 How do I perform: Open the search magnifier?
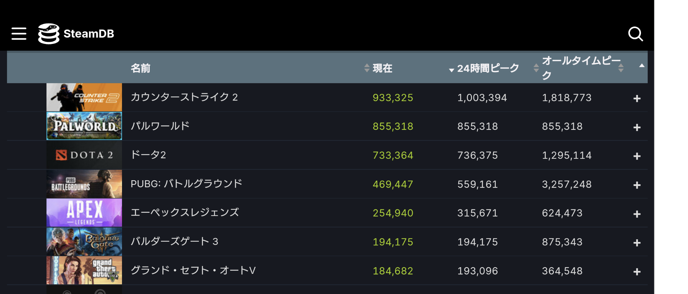pos(635,34)
